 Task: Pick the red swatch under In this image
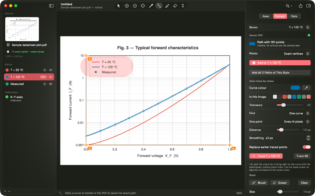pyautogui.click(x=285, y=97)
